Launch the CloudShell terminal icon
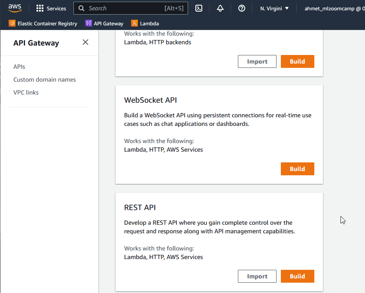 198,9
